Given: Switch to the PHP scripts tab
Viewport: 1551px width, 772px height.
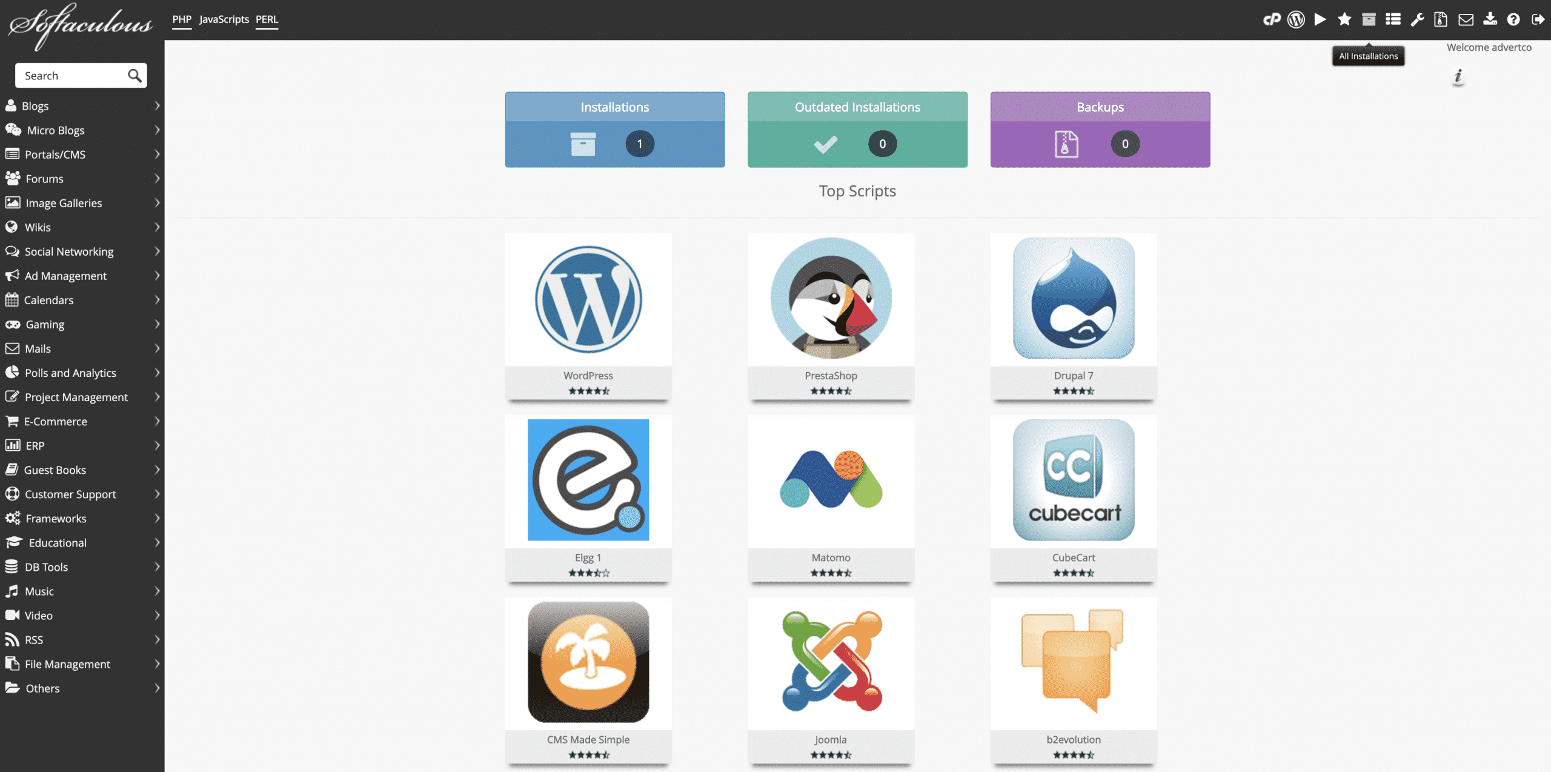Looking at the screenshot, I should tap(182, 19).
